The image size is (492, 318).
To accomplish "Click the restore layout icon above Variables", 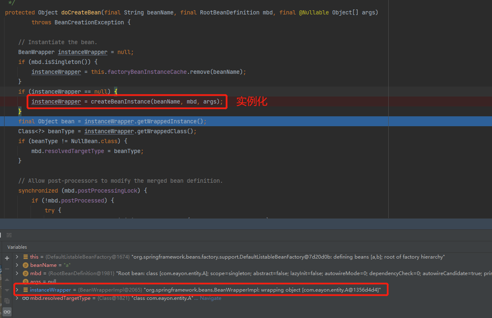I will pos(9,235).
